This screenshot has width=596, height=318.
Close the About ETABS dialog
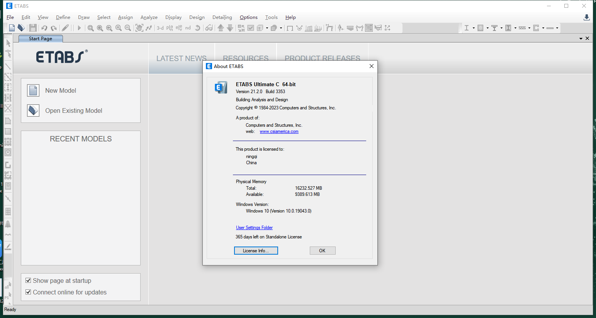click(372, 66)
